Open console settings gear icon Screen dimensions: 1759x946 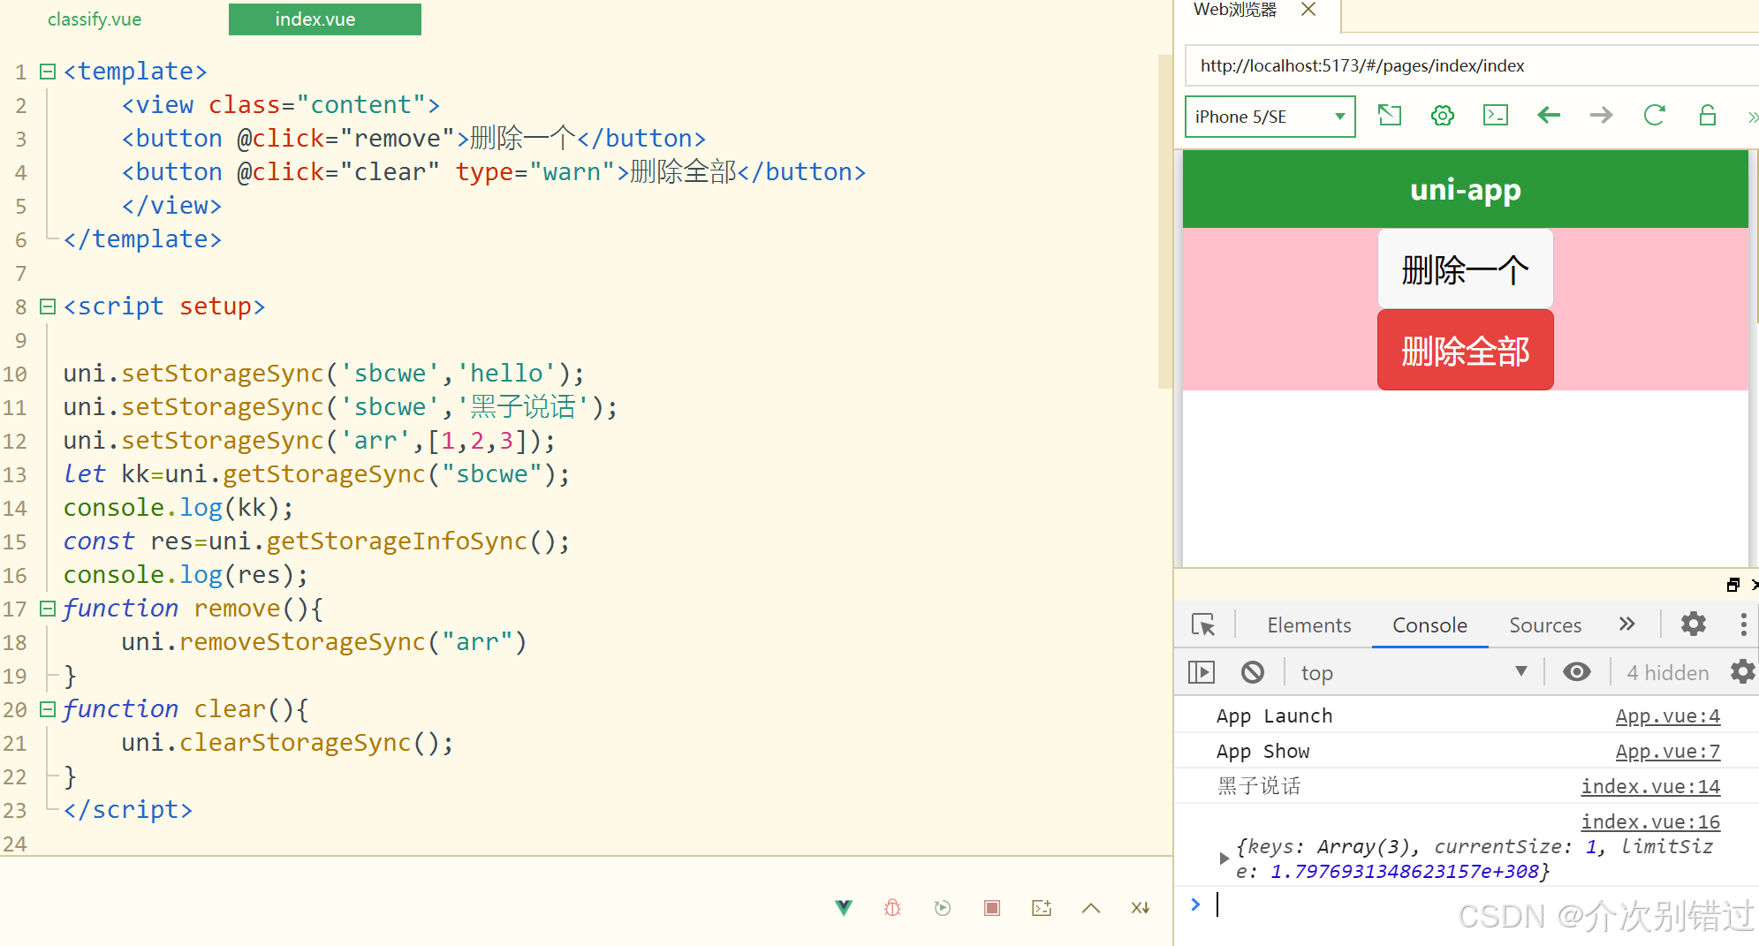coord(1742,672)
